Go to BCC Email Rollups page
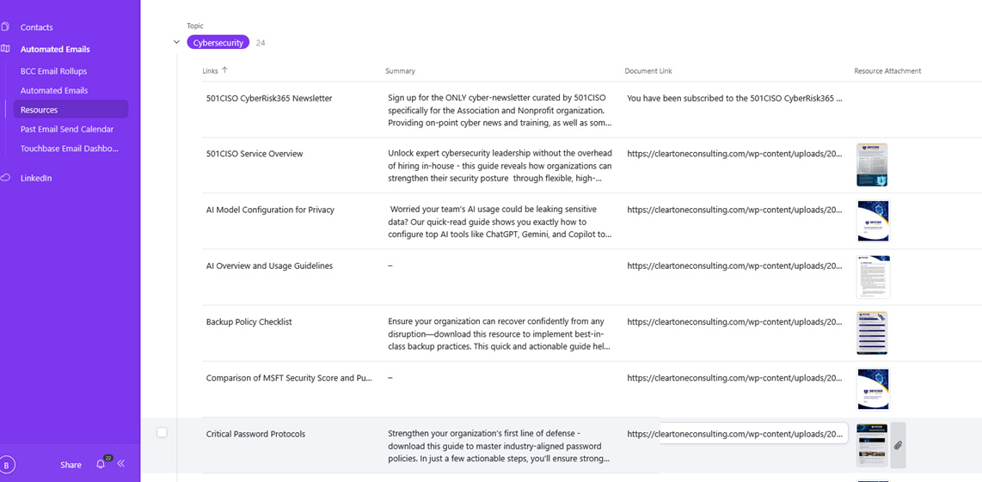The width and height of the screenshot is (982, 482). coord(53,71)
